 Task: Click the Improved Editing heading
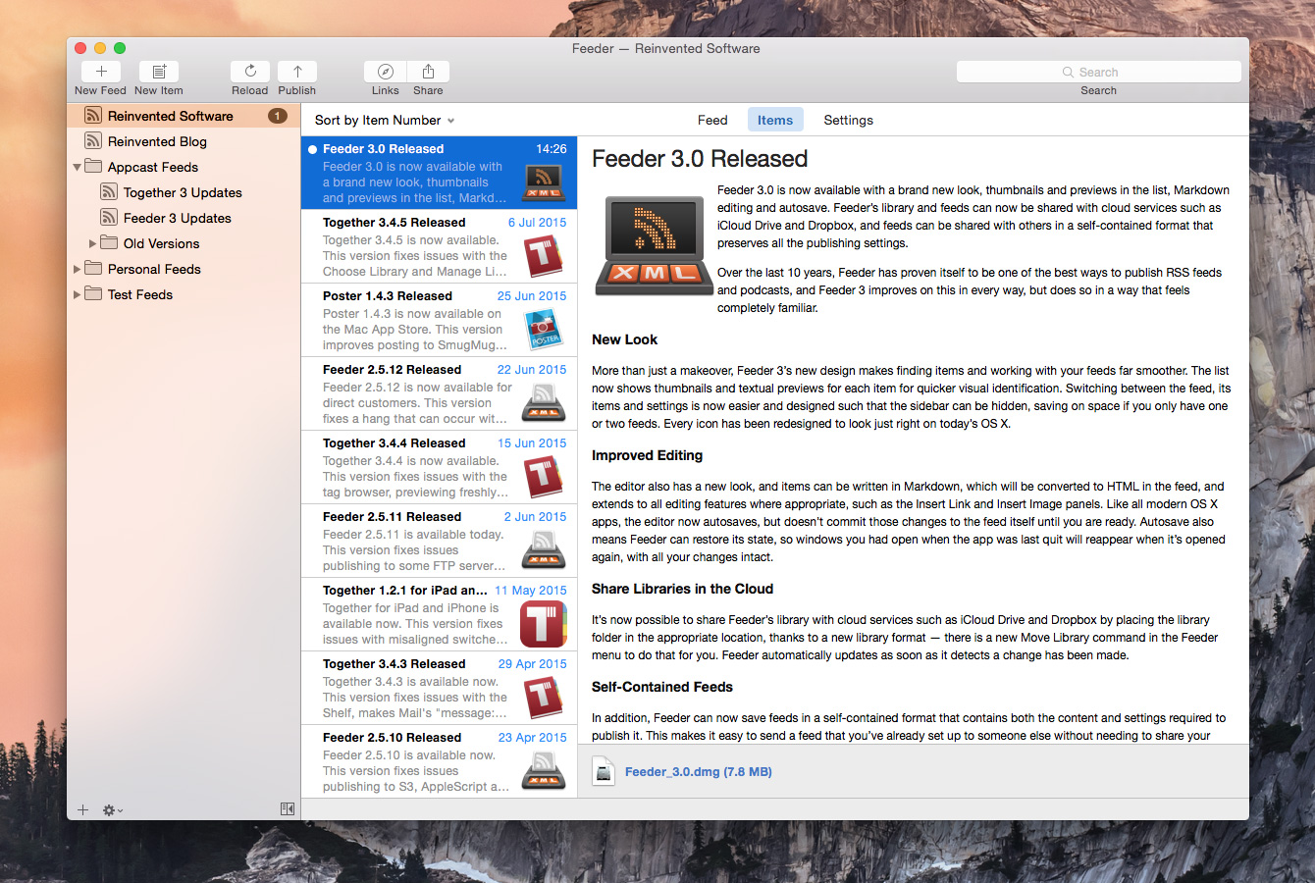[x=647, y=455]
